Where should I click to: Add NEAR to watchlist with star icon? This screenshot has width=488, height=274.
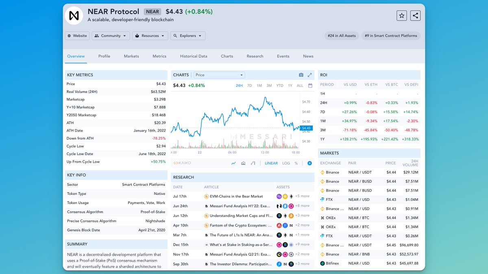click(x=402, y=15)
